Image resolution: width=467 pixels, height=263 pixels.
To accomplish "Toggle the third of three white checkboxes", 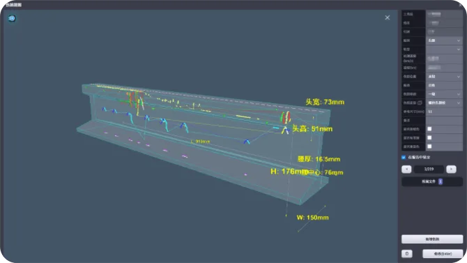I will (x=429, y=146).
